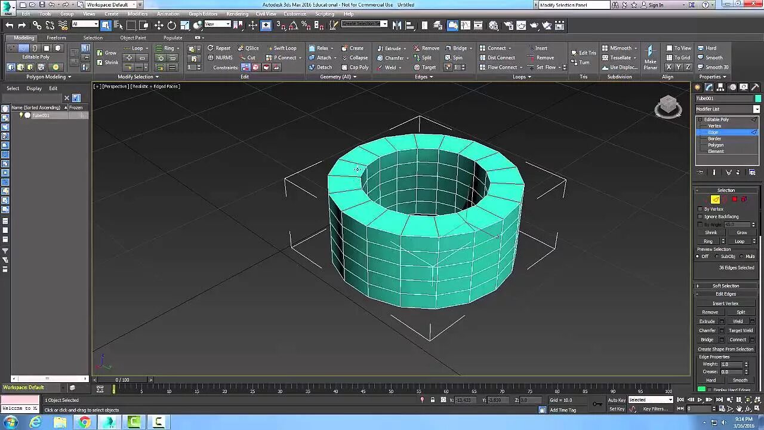Click the Undo arrow in the main toolbar
764x430 pixels.
click(x=10, y=25)
